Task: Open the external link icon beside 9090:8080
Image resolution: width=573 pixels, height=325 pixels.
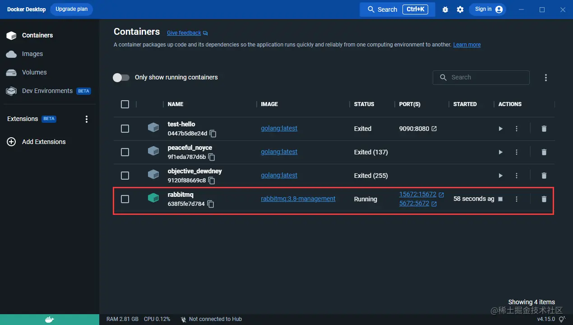Action: click(x=434, y=129)
